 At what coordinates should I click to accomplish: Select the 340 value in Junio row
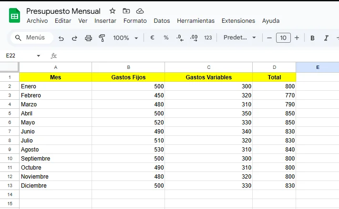pos(209,132)
